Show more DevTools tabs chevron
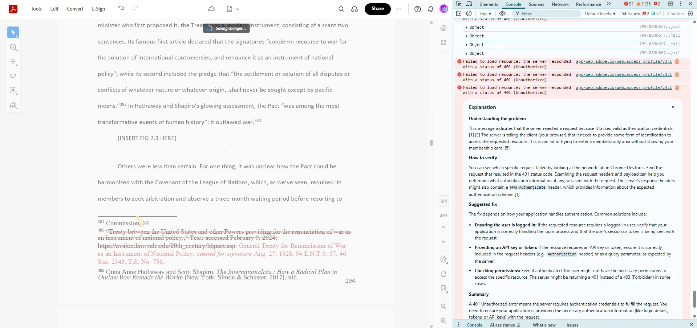Screen dimensions: 697x328 tap(609, 4)
